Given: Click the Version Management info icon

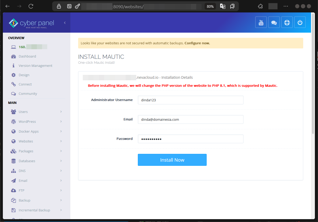Looking at the screenshot, I should 13,66.
